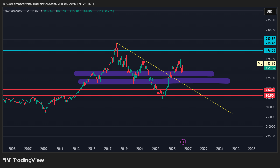Screen dimensions: 280x168
Task: Click the change value −1.48 (−0.97%)
Action: [x=104, y=11]
